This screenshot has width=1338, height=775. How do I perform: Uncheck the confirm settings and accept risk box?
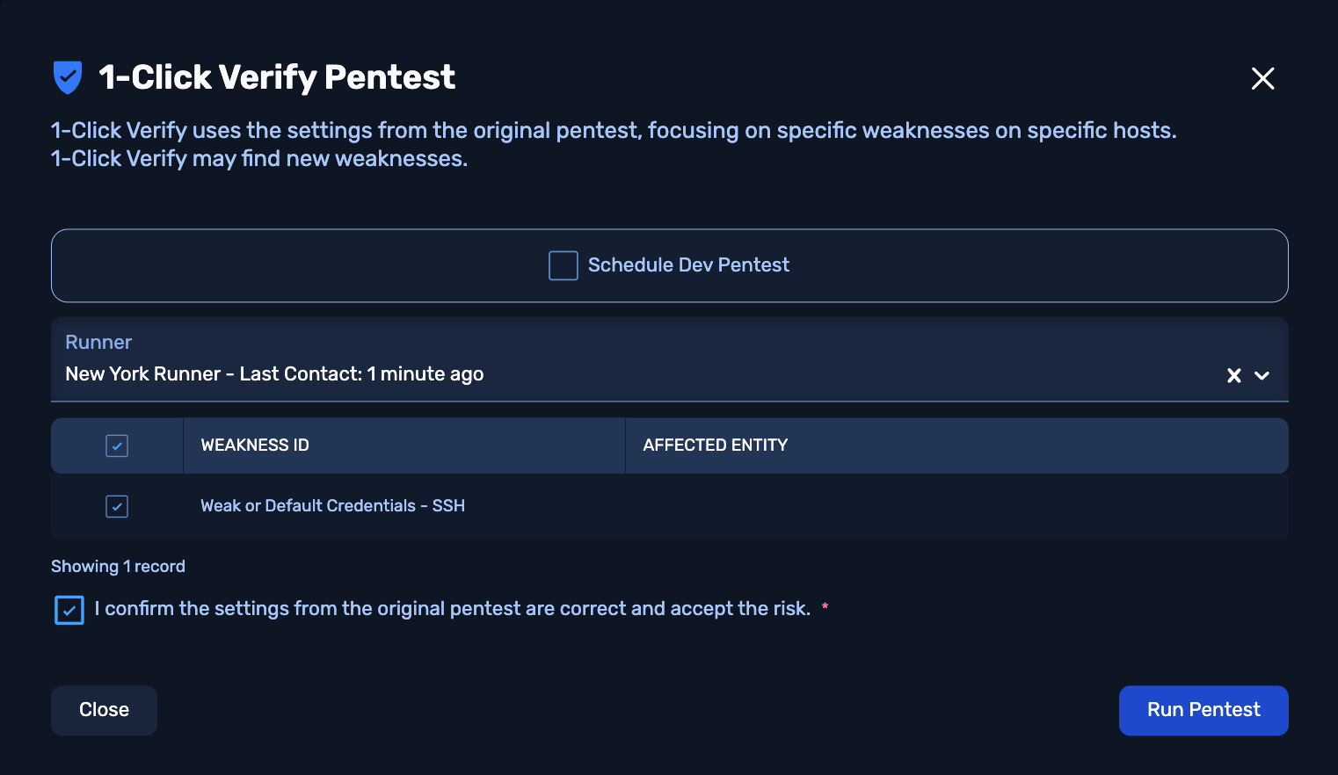click(69, 610)
